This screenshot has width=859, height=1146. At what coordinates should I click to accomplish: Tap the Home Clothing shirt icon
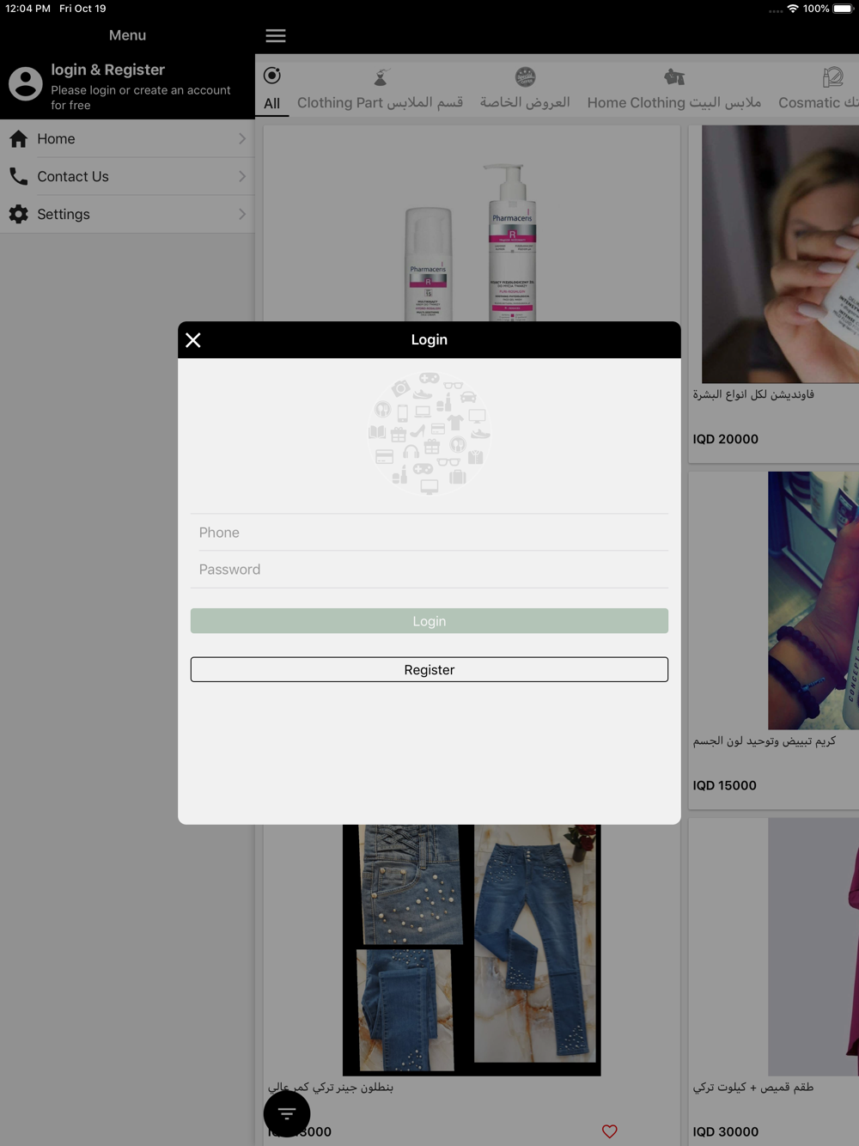point(674,77)
